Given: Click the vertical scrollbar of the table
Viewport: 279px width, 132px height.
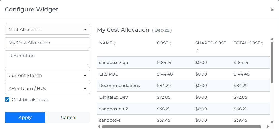Looking at the screenshot, I should [272, 63].
